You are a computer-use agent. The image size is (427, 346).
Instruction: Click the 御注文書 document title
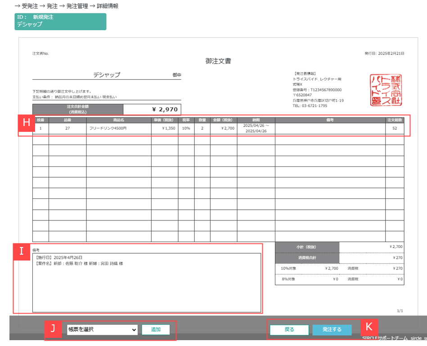click(218, 61)
